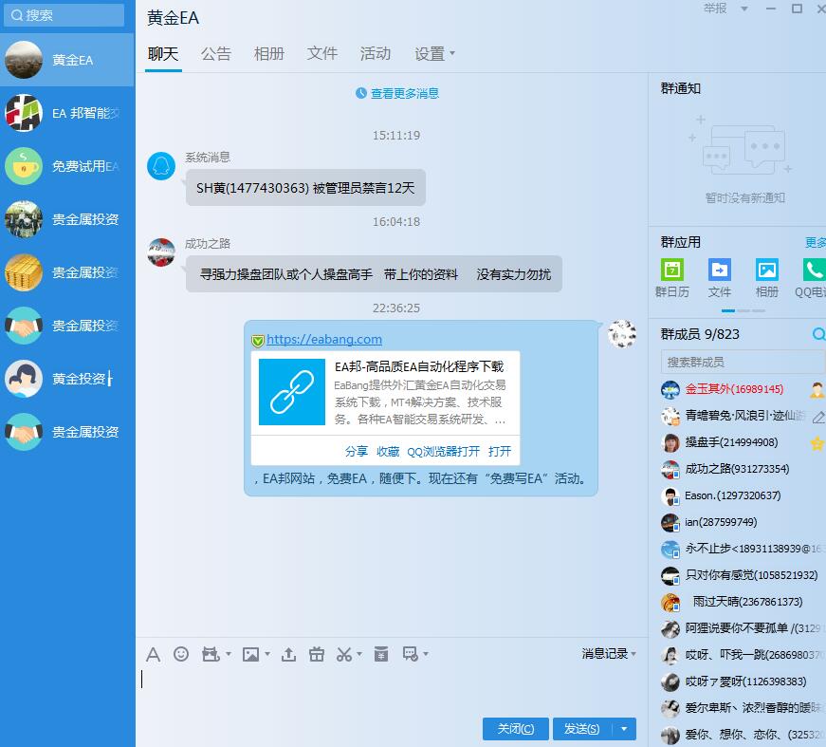Click the 发送(S) button
Image resolution: width=826 pixels, height=747 pixels.
coord(582,729)
